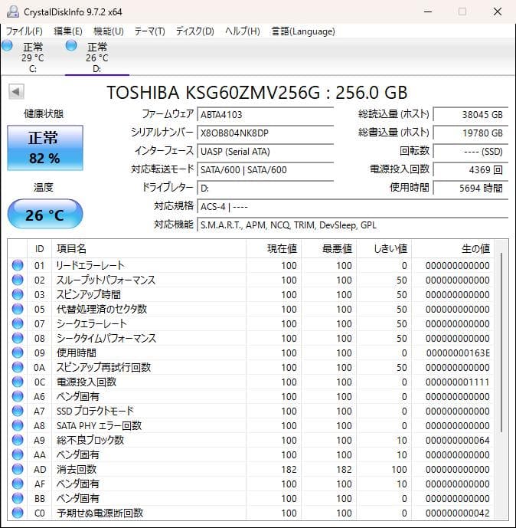The image size is (516, 528).
Task: Click the 項目名 column header
Action: [149, 249]
